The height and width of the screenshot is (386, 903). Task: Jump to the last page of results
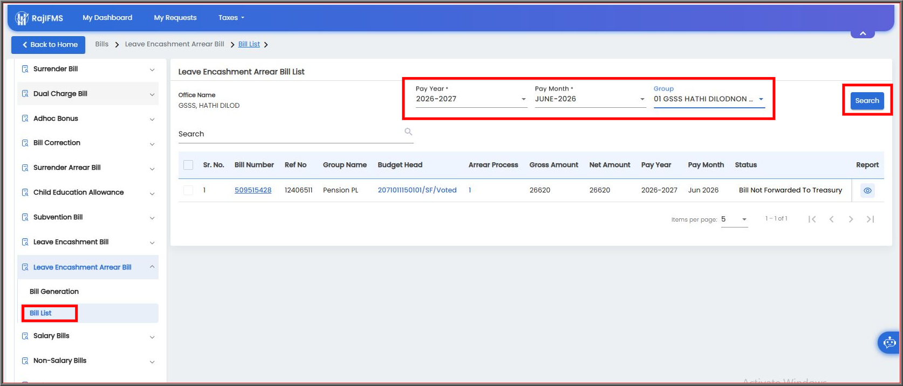(x=870, y=219)
